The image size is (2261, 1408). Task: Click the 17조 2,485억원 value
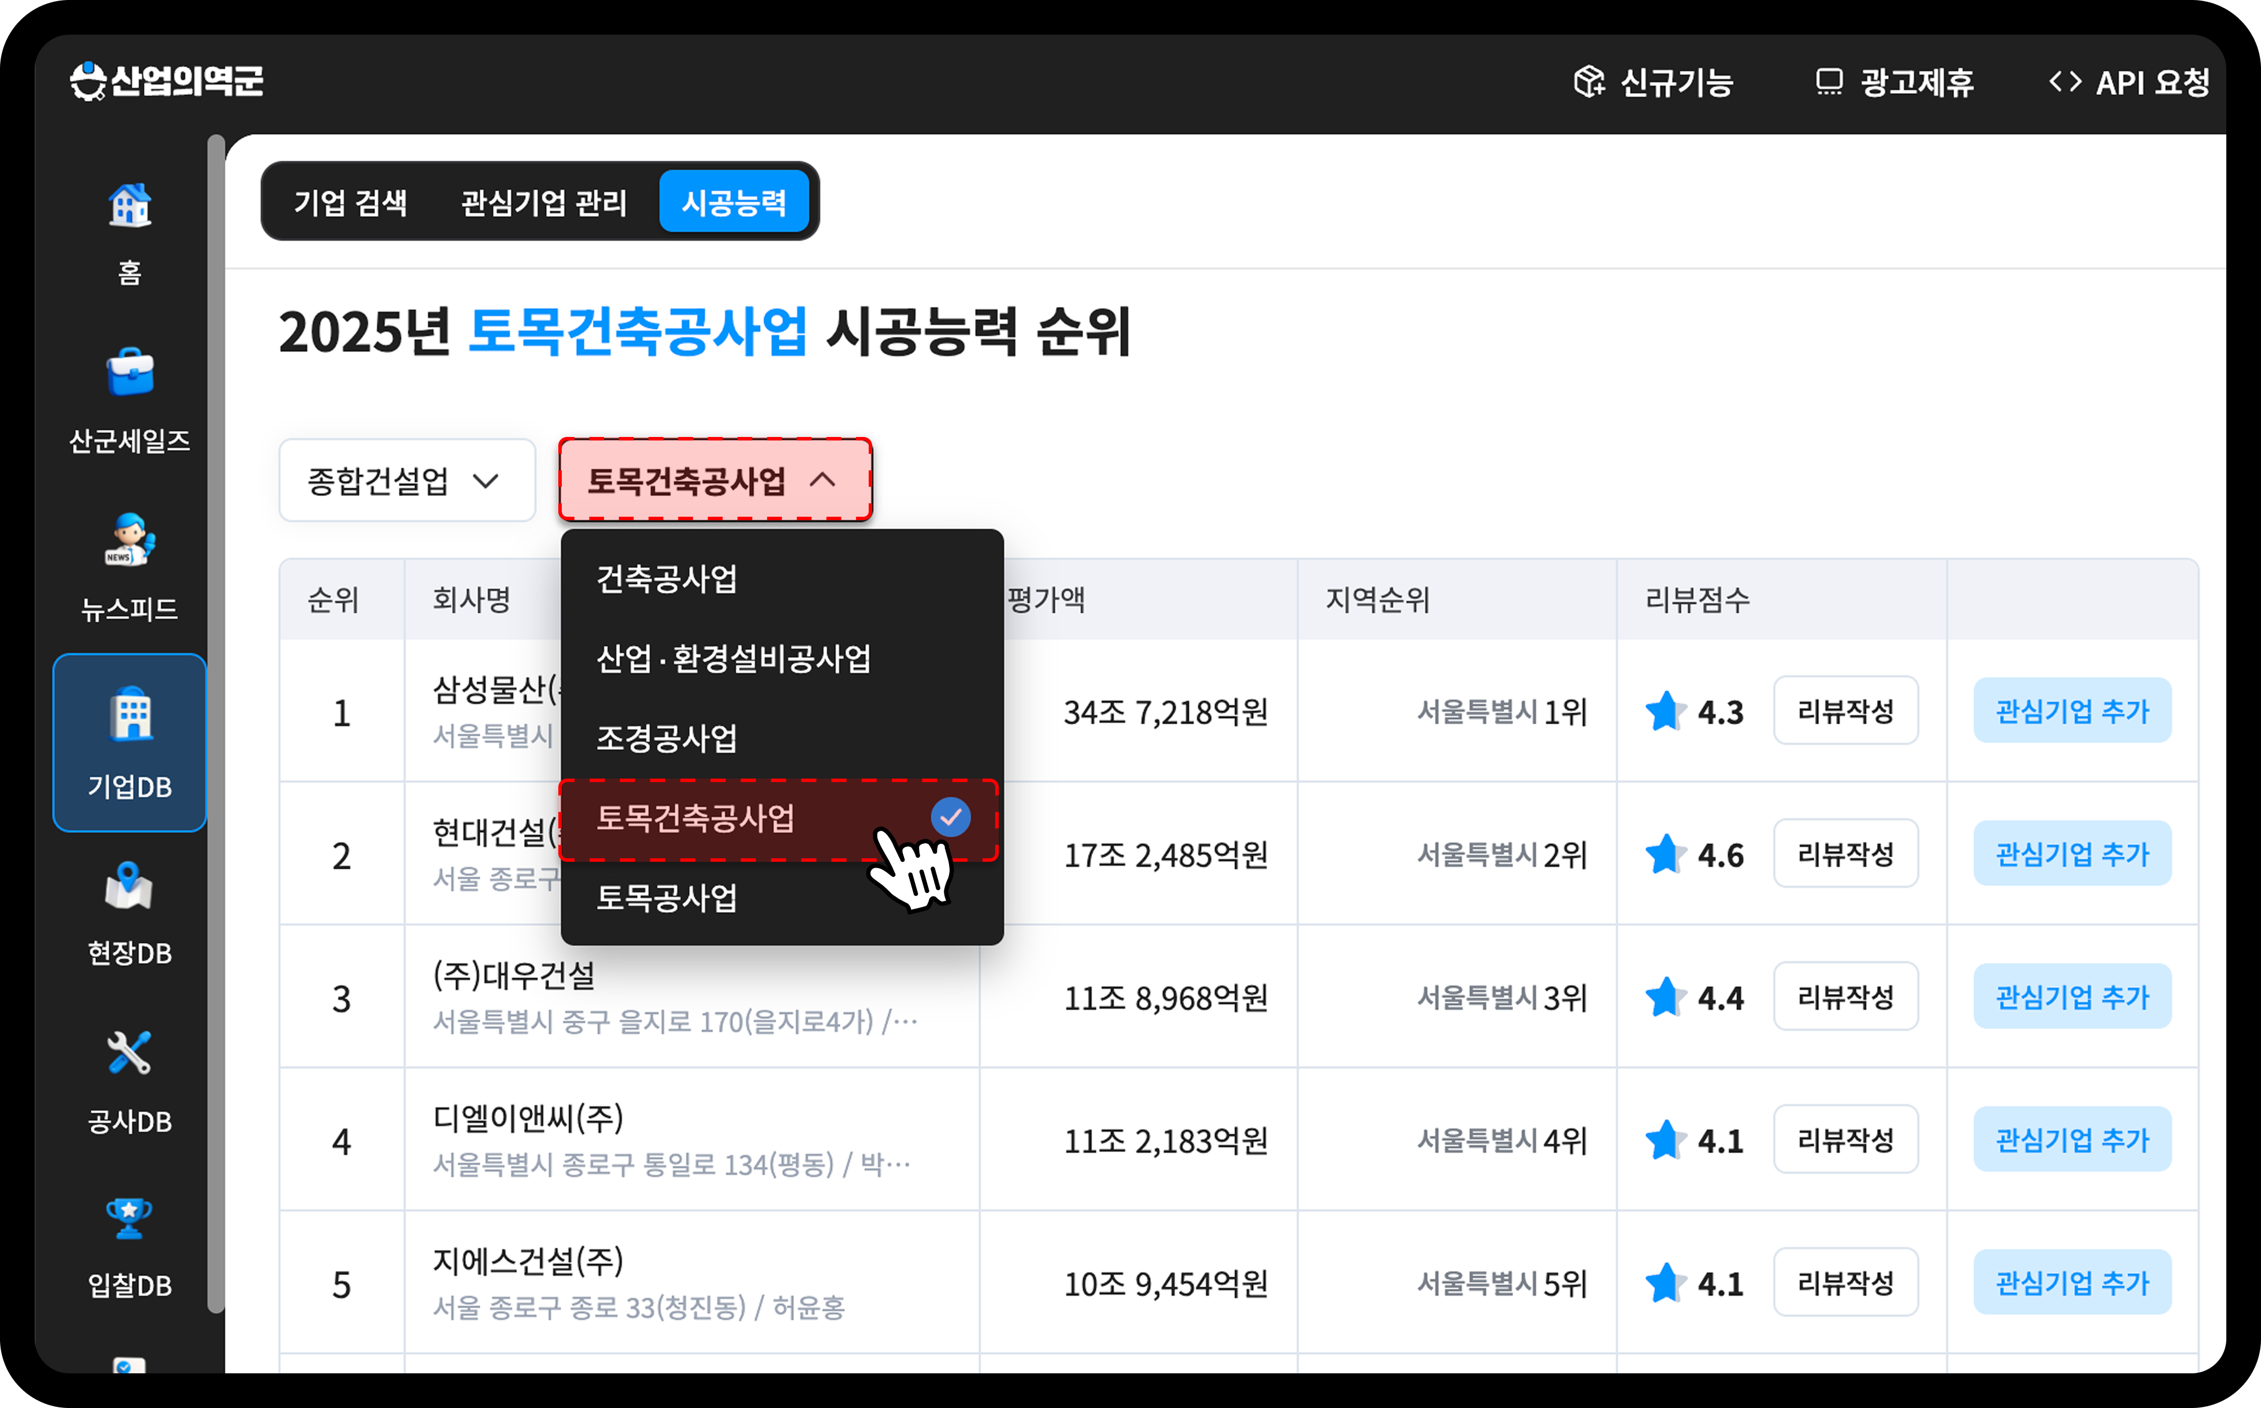[1166, 855]
